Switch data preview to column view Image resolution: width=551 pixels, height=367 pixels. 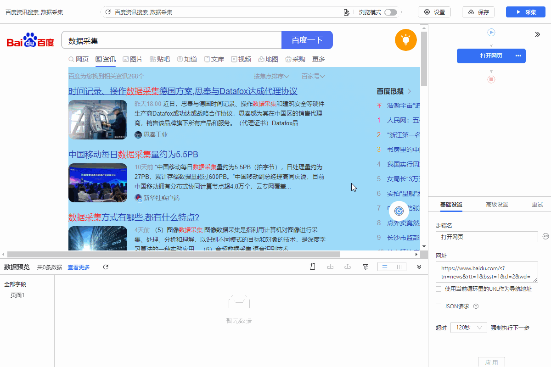[399, 267]
